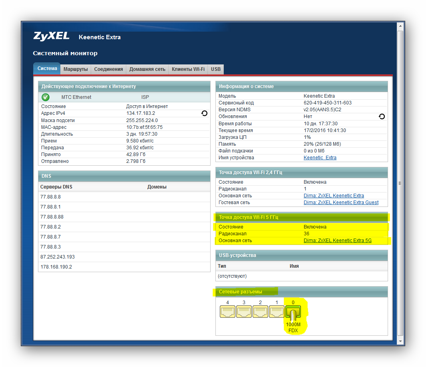Open the Клиенты Wi-Fi tab
This screenshot has height=367, width=426.
(x=188, y=69)
